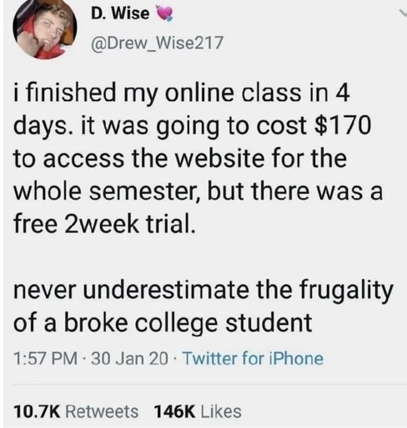
Task: Click the $170 amount in the tweet
Action: tap(342, 125)
